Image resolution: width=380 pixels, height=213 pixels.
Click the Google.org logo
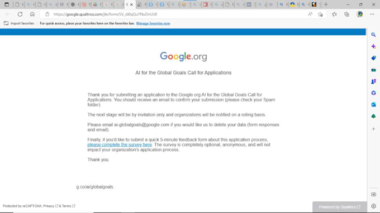[x=183, y=56]
